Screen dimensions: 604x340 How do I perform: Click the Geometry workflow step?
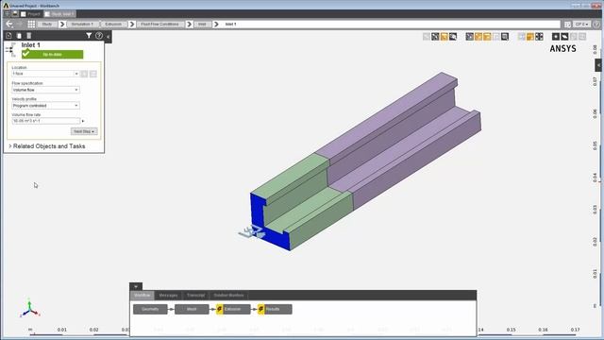pos(150,309)
